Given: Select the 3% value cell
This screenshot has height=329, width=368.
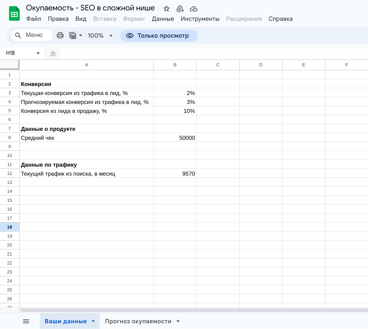Looking at the screenshot, I should click(x=175, y=101).
